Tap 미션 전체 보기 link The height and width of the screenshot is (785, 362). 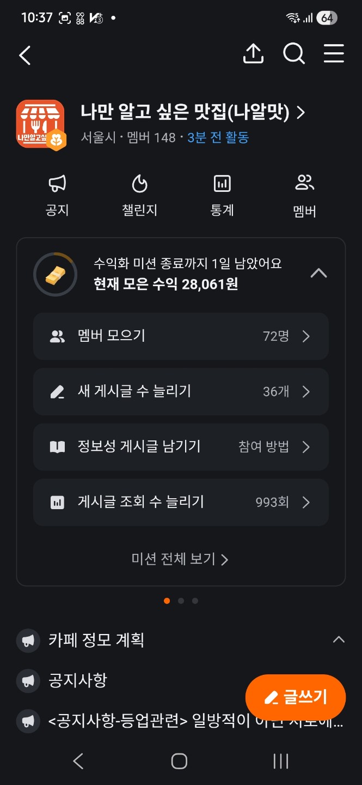pyautogui.click(x=180, y=559)
